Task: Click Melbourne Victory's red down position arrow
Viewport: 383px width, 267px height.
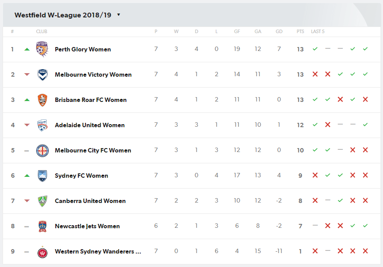Action: coord(27,74)
